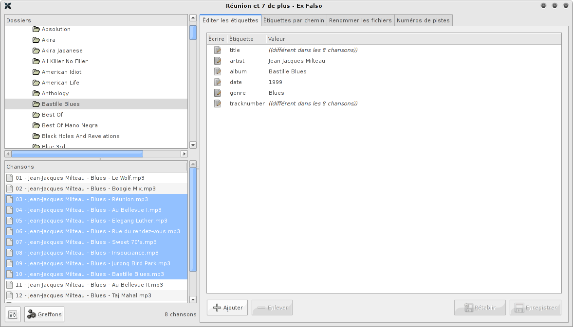Select the American Life folder
The image size is (573, 327).
[60, 83]
